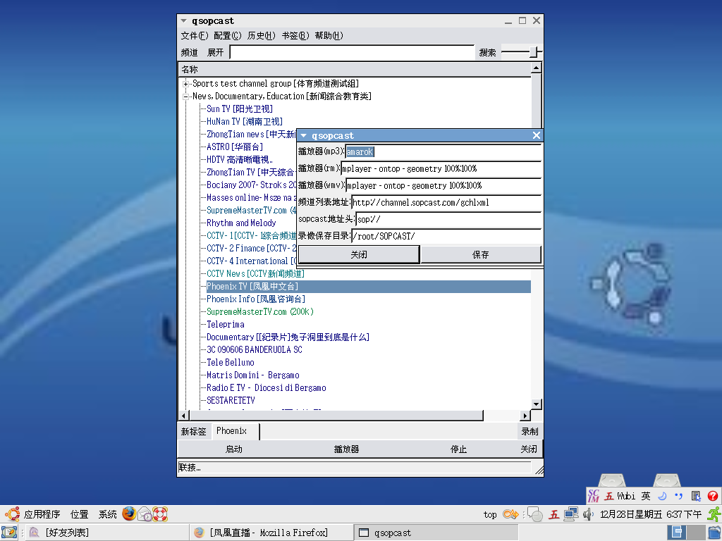Select the first workspace in the switcher
722x541 pixels.
[x=676, y=533]
